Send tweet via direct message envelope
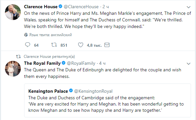This screenshot has height=120, width=196. [107, 45]
